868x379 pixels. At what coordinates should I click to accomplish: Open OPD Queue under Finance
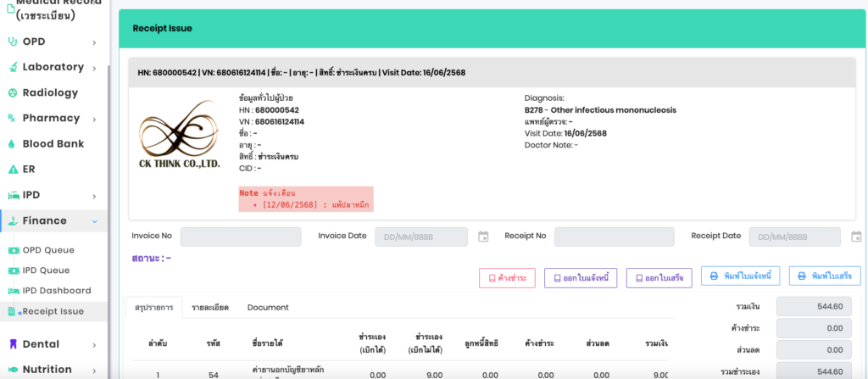coord(48,250)
